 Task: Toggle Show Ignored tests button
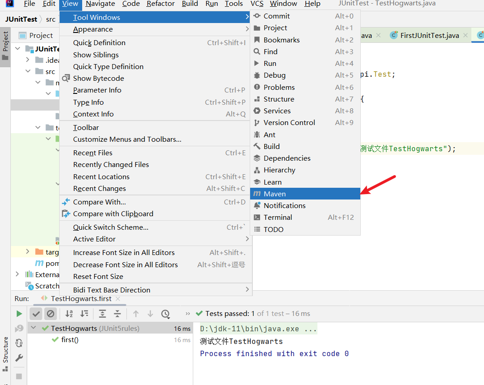point(51,314)
